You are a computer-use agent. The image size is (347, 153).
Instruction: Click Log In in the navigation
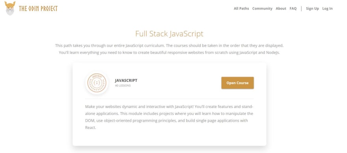tap(327, 8)
